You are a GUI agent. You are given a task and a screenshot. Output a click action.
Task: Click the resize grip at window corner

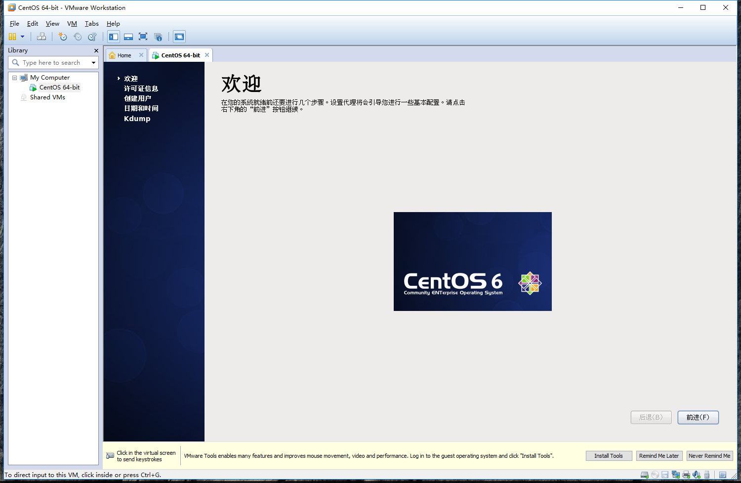[734, 476]
